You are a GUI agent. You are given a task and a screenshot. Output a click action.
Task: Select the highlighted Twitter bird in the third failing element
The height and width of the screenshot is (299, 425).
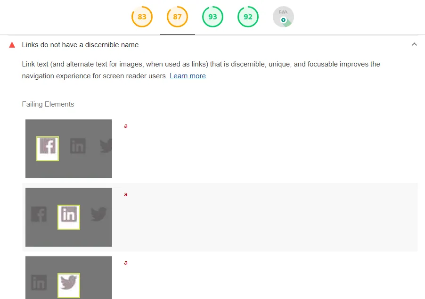pyautogui.click(x=68, y=283)
